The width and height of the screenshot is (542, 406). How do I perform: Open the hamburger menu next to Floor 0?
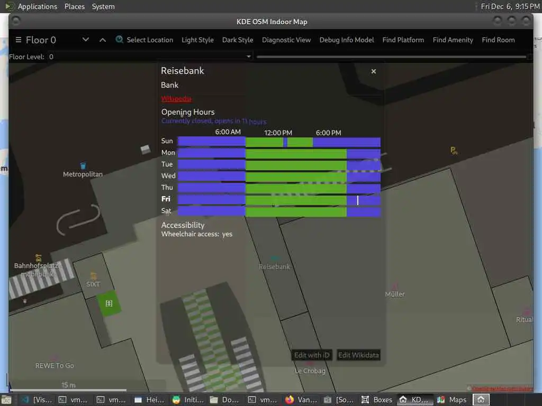tap(19, 40)
